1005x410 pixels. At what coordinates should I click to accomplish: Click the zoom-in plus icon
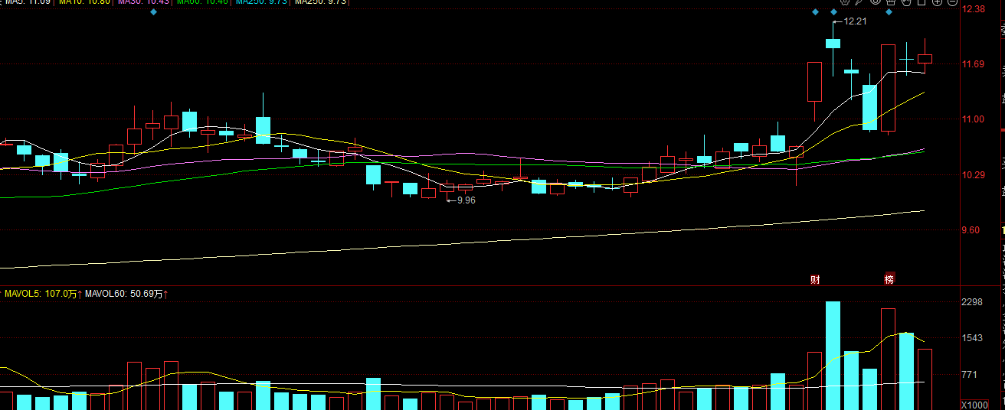coord(937,2)
